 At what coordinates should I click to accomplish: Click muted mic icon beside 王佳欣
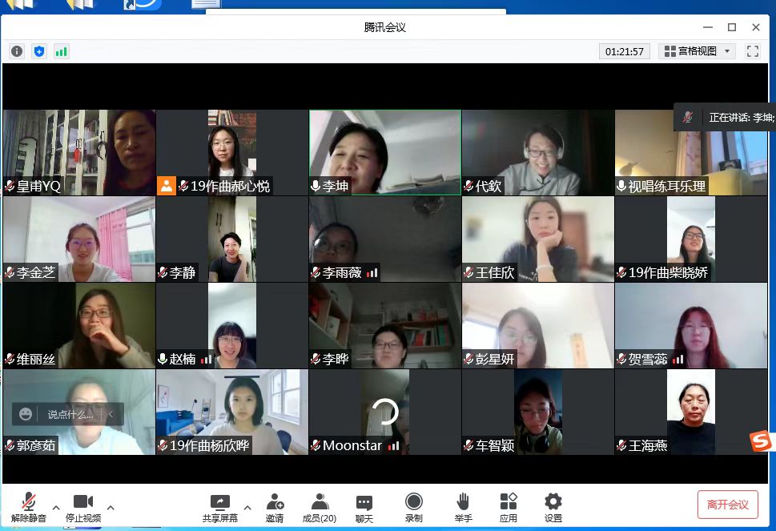[468, 272]
